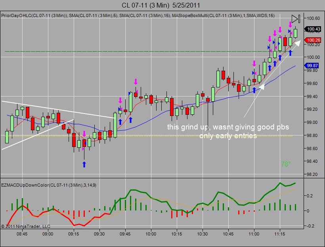Click the 100.60 price axis label
The width and height of the screenshot is (325, 247).
(x=313, y=18)
